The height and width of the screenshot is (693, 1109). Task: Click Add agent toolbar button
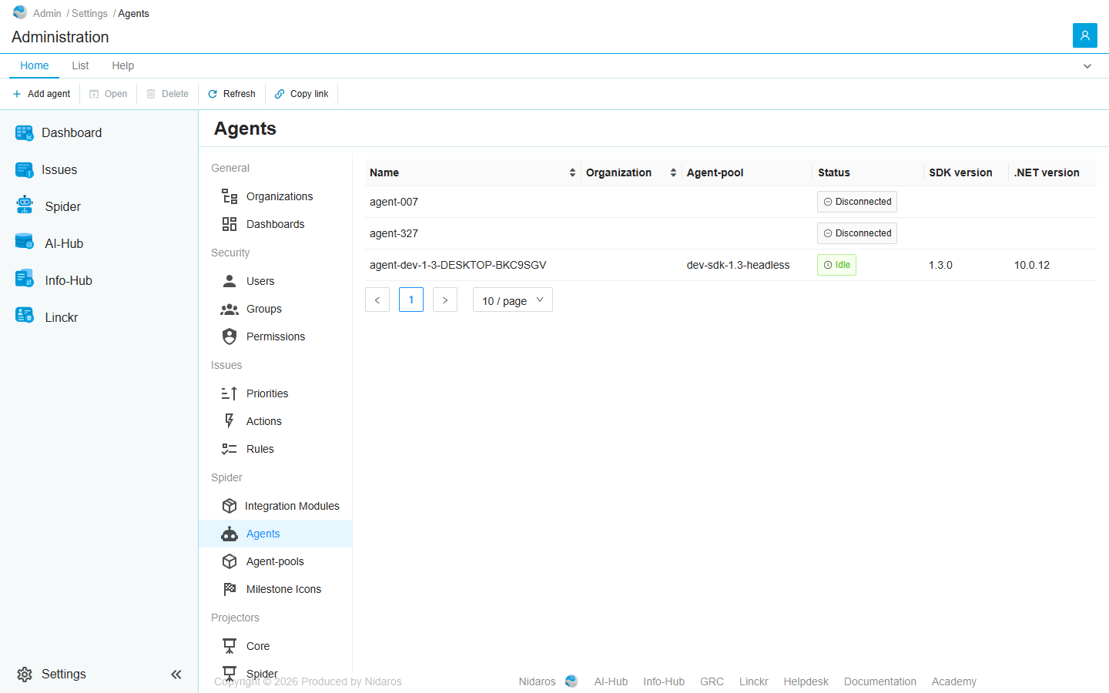(x=42, y=94)
